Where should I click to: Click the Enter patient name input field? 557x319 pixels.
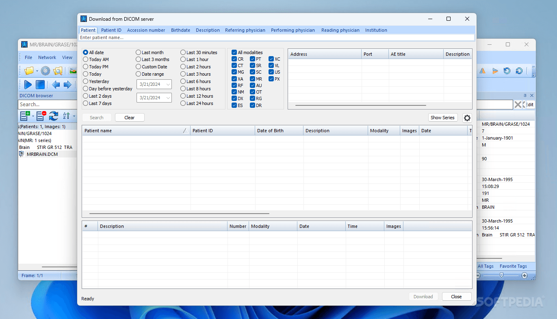point(277,37)
